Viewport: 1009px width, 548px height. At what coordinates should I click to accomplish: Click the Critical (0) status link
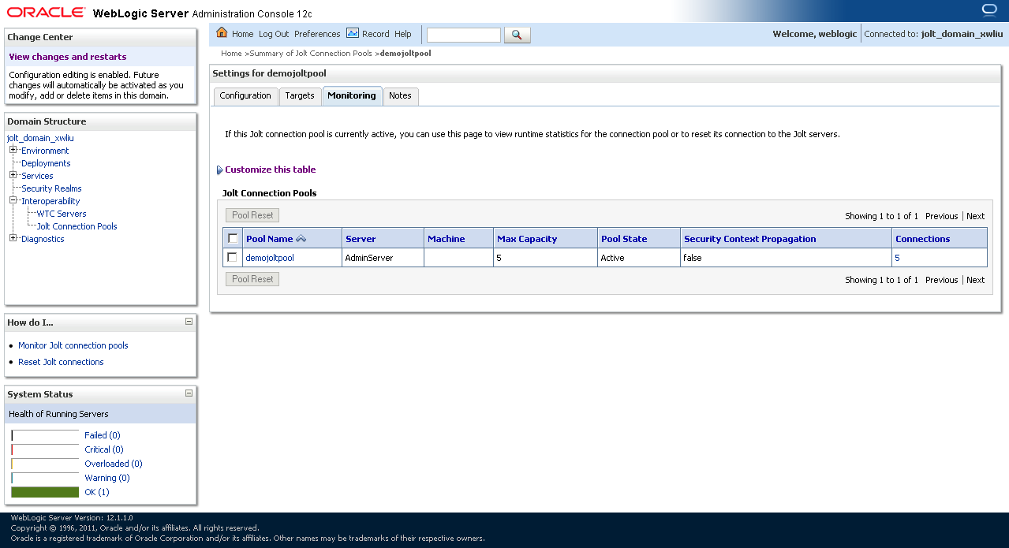104,449
